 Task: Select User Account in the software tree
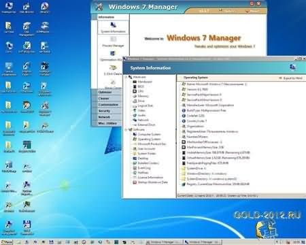(144, 149)
